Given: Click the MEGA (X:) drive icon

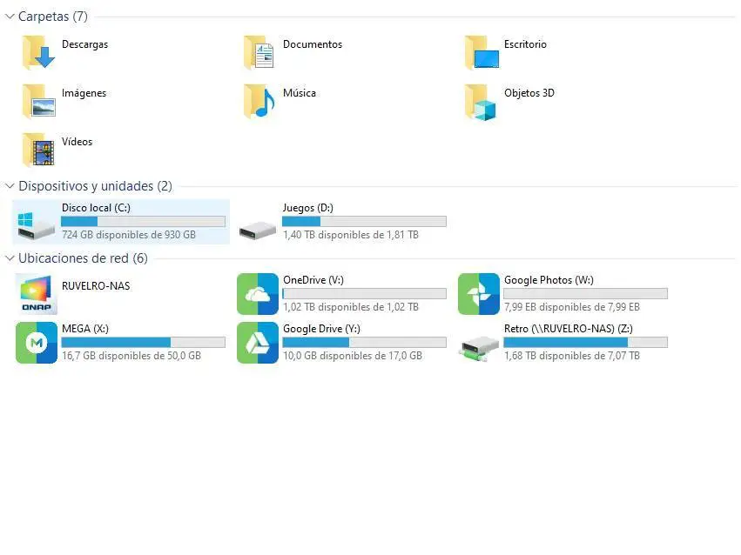Looking at the screenshot, I should point(37,343).
